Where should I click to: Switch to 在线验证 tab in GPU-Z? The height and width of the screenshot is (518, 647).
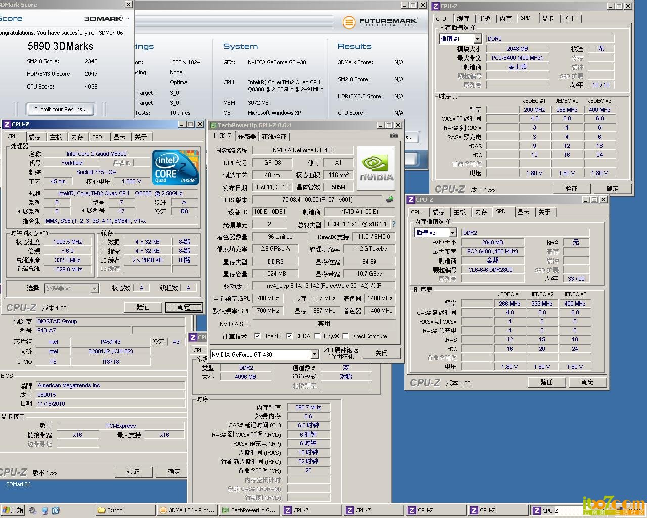pos(274,136)
